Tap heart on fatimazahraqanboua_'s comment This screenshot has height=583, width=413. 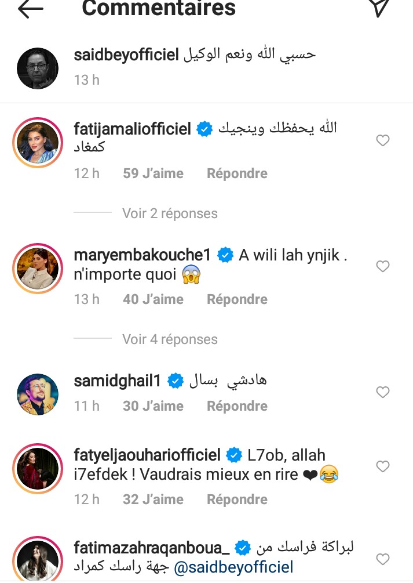tap(383, 559)
